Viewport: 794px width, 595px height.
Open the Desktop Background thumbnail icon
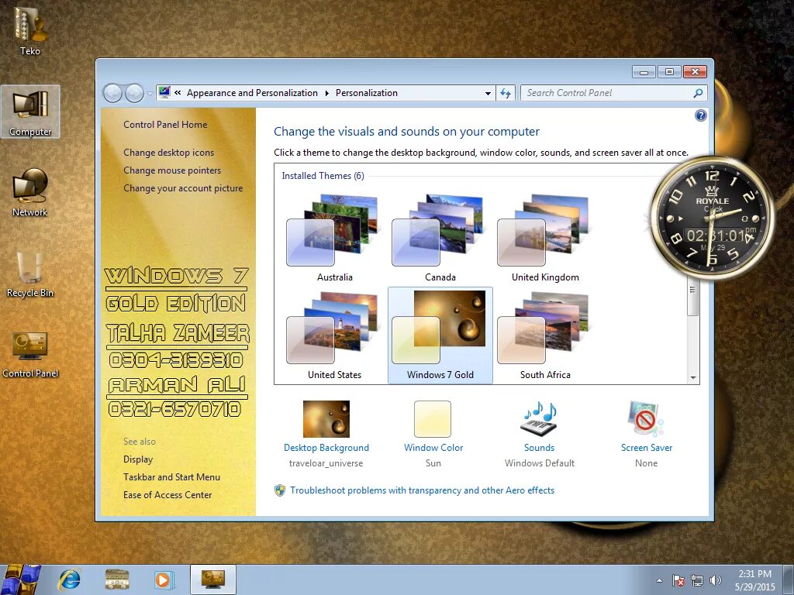pos(326,419)
